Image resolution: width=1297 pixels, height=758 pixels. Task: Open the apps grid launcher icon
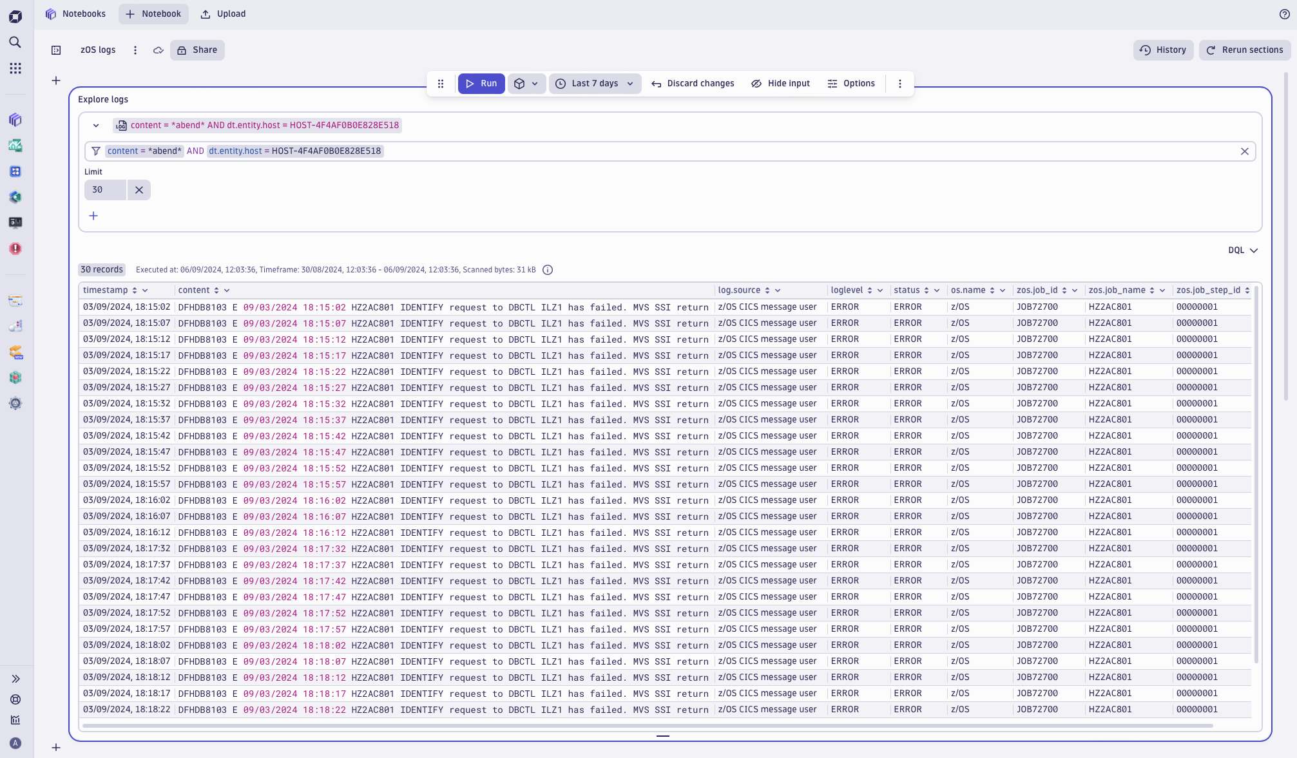15,68
